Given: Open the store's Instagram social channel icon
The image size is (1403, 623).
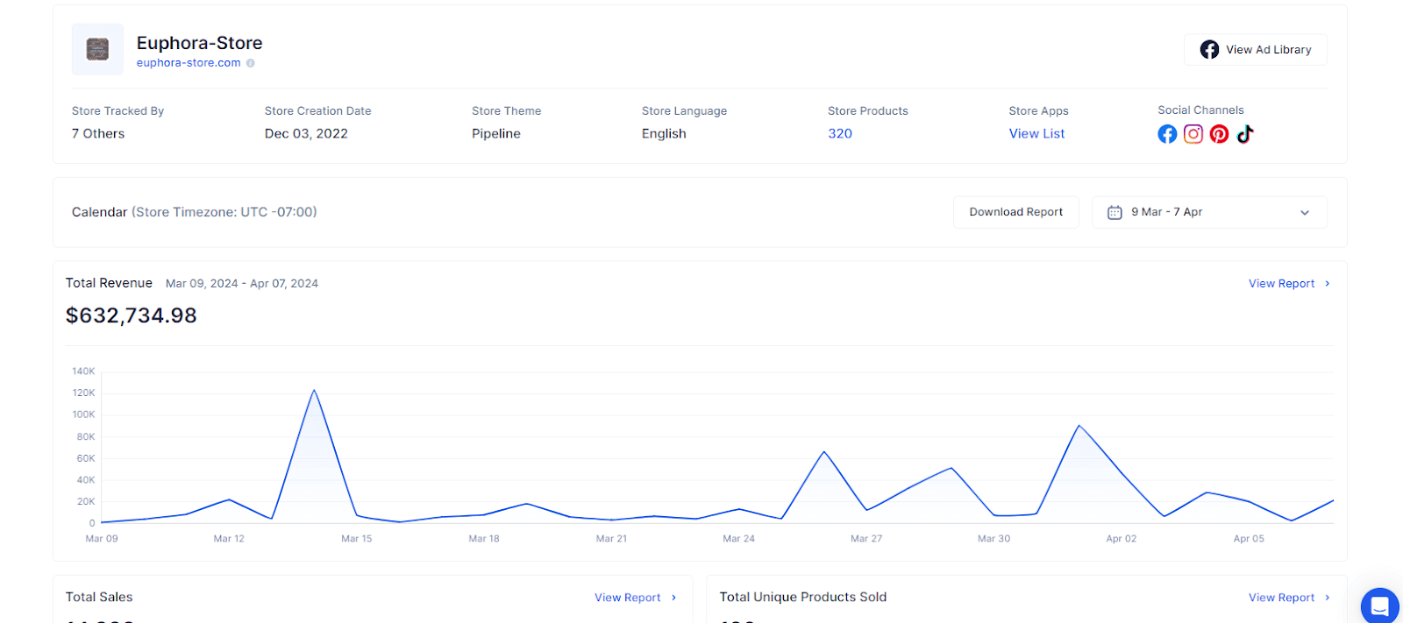Looking at the screenshot, I should [1193, 134].
